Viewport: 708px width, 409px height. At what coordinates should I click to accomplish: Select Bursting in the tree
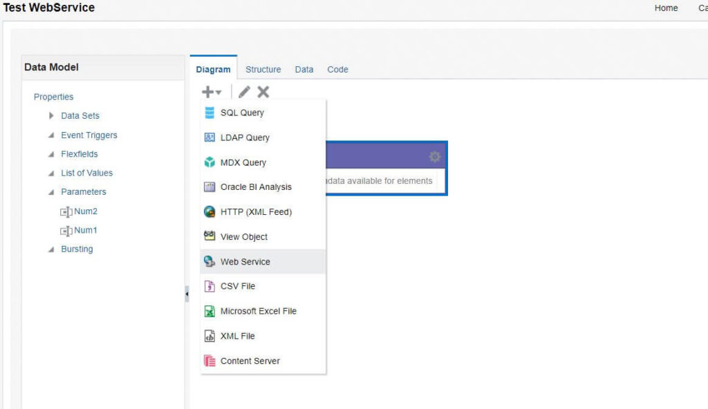click(x=77, y=249)
